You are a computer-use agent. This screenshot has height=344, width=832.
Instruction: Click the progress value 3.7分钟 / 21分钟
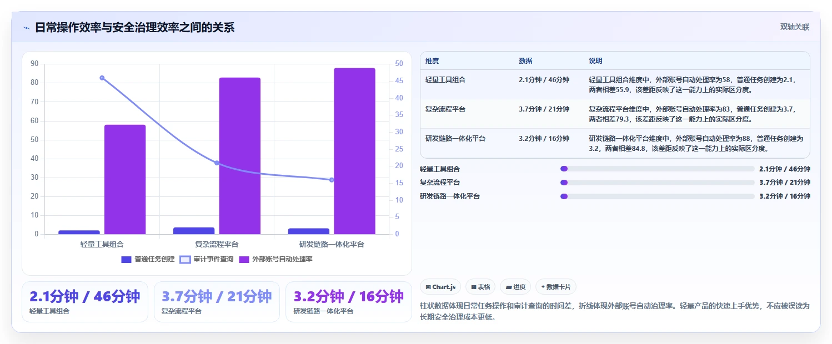pyautogui.click(x=784, y=182)
